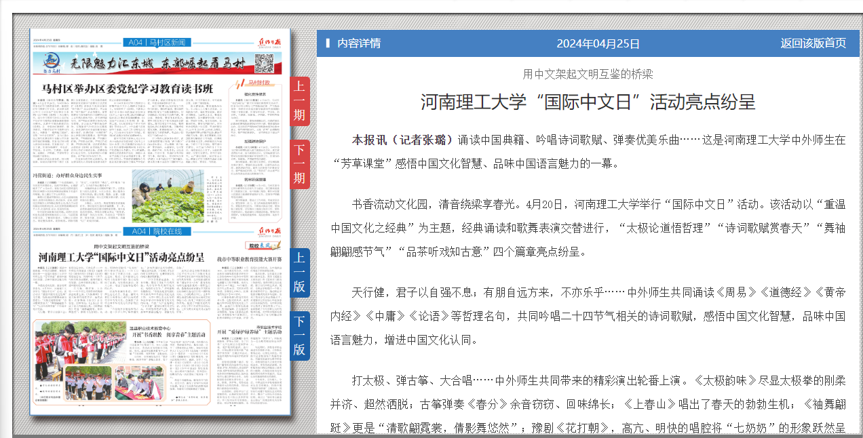Open next page (下一版)

(x=299, y=336)
